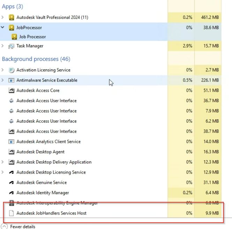Click icon of Autodesk Access User Interface 6.2 MB
This screenshot has width=232, height=229.
(x=12, y=121)
